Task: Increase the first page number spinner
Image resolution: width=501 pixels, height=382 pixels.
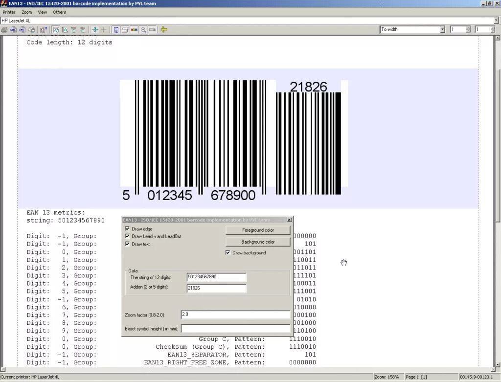Action: point(468,28)
